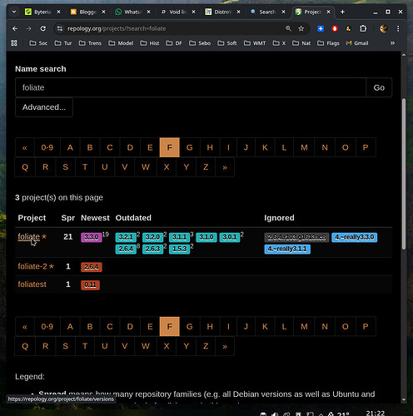The image size is (413, 416).
Task: Open the Chrome three-dot menu
Action: [x=398, y=28]
